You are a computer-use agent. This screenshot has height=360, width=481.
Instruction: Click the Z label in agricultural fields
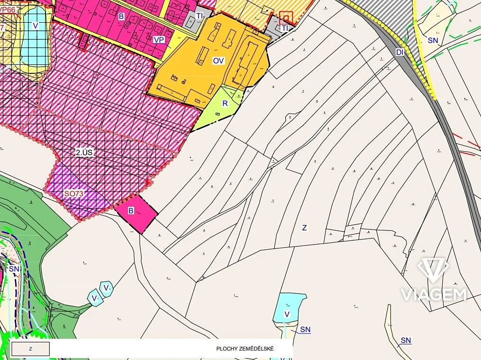tap(304, 228)
